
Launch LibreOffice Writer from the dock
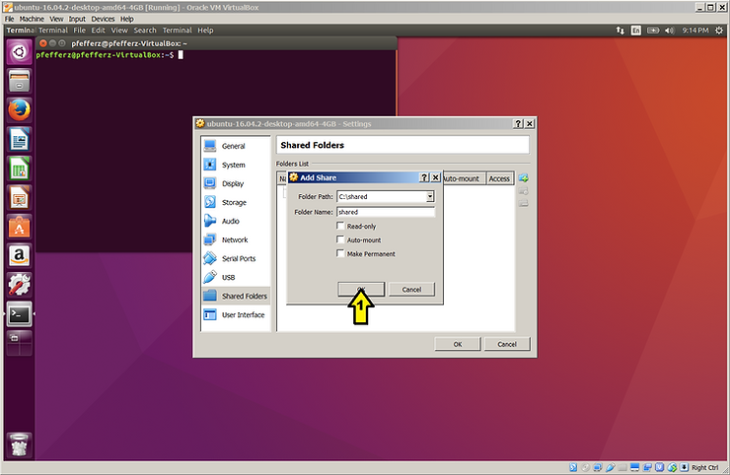click(x=19, y=139)
